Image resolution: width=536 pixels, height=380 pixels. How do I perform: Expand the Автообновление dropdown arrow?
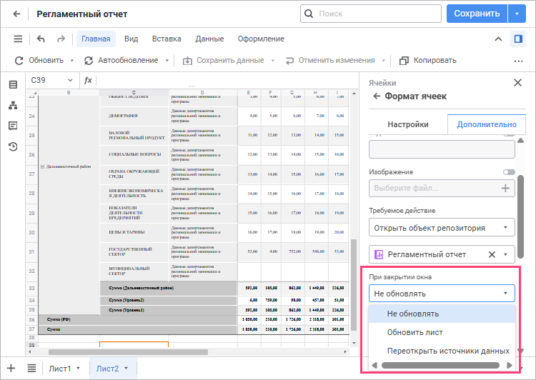167,61
